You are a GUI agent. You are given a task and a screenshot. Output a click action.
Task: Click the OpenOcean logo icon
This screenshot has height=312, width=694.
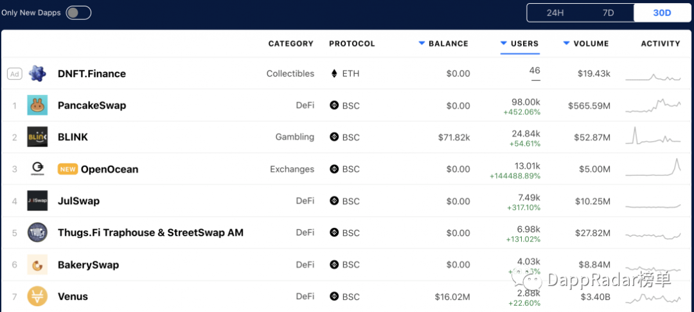pos(37,169)
